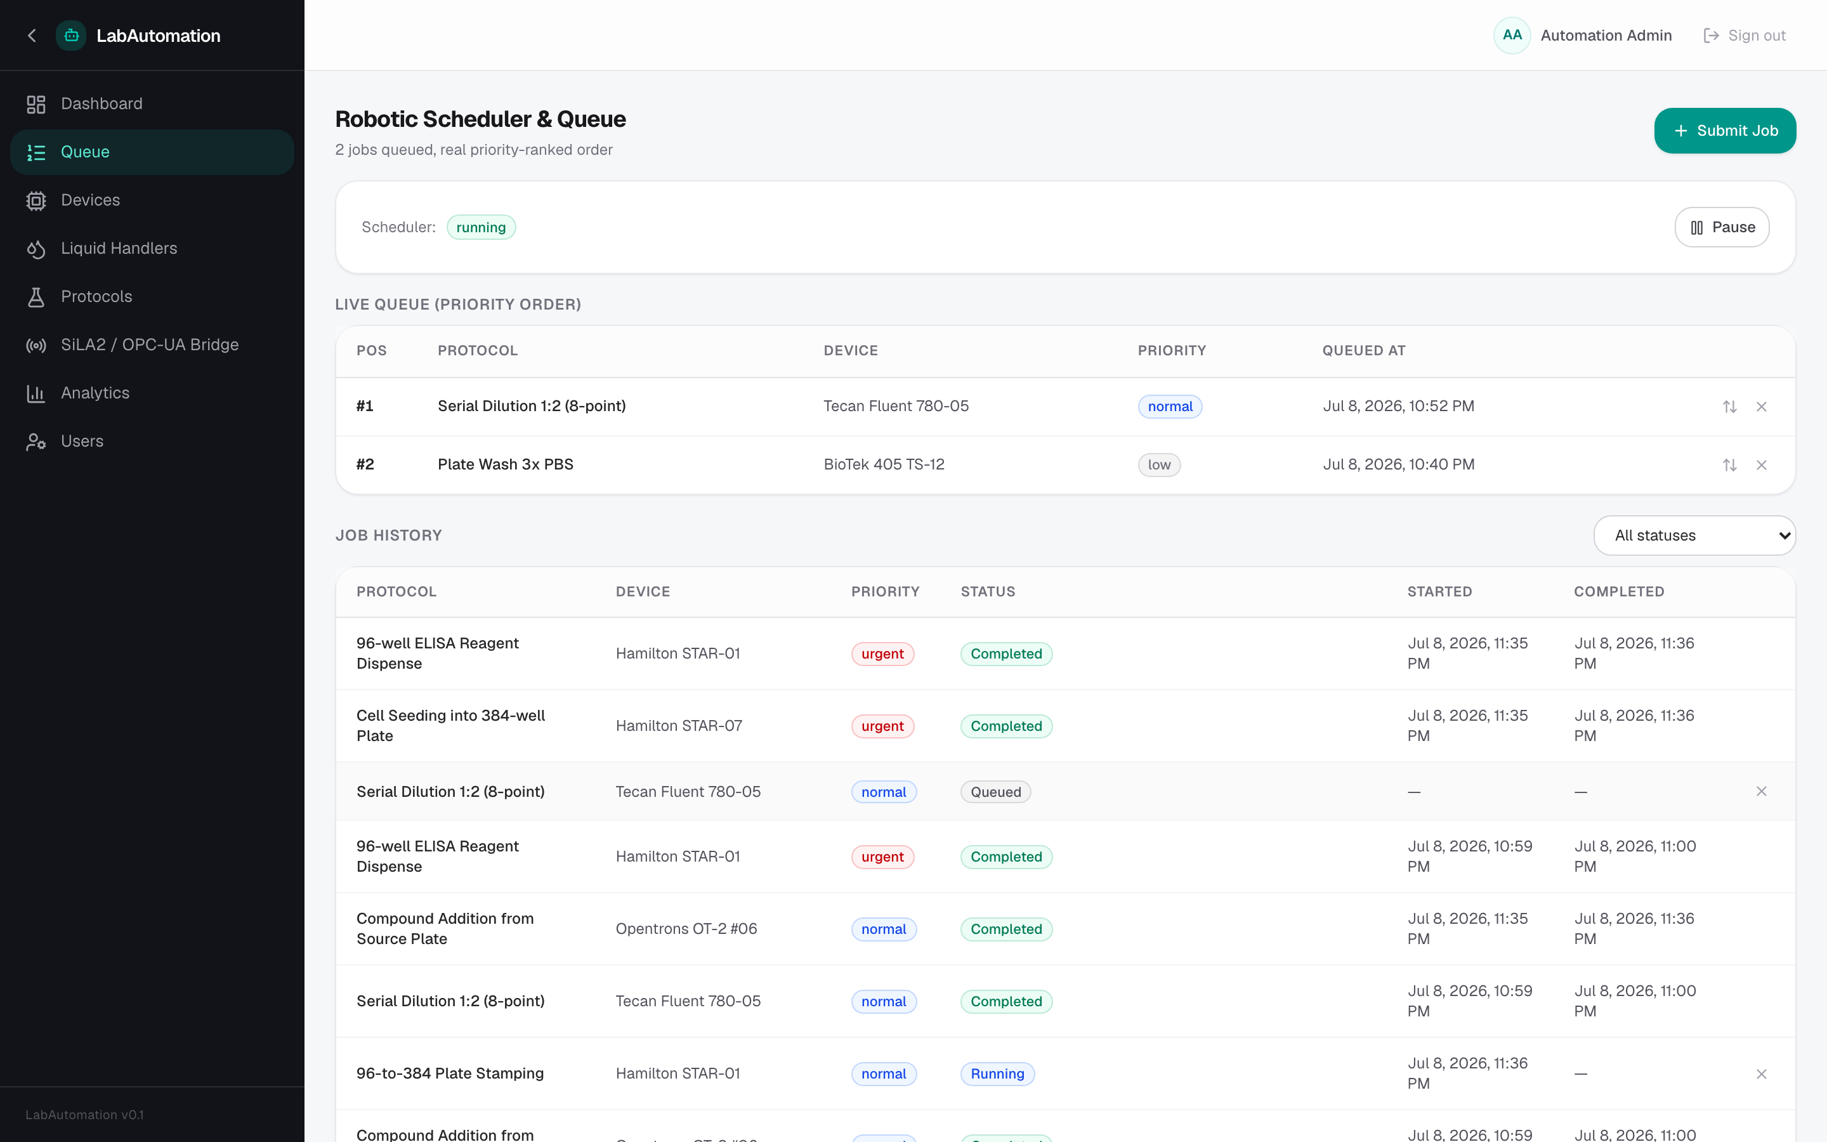
Task: Click the LabAutomation title in sidebar
Action: click(x=159, y=36)
